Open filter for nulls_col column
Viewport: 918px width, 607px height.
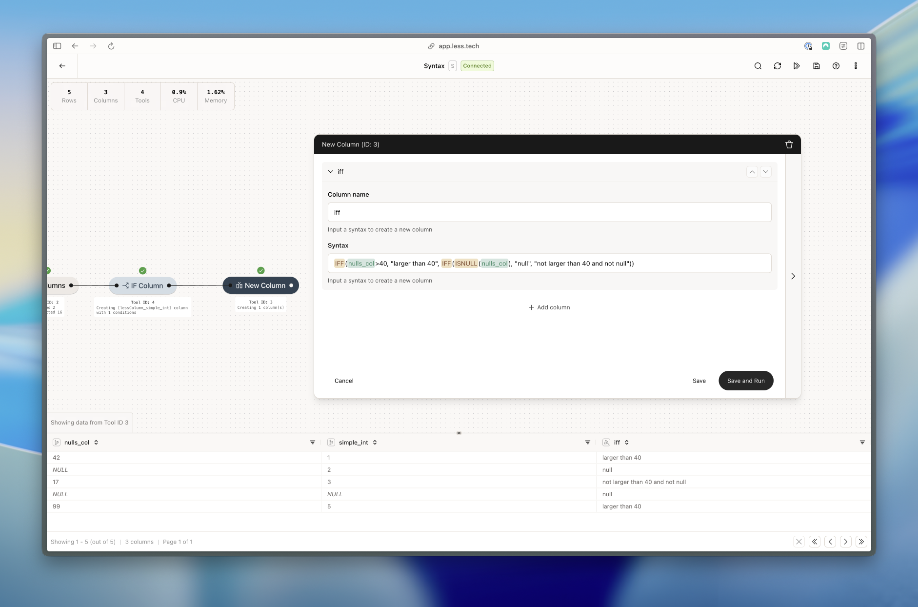[313, 443]
